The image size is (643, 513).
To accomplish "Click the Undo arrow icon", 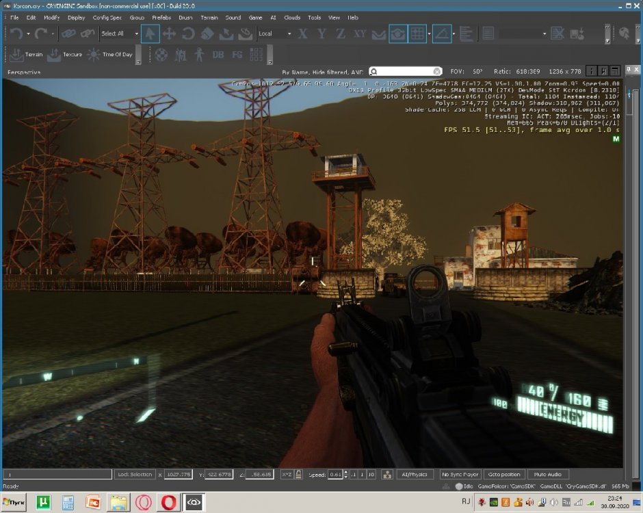I will (16, 34).
